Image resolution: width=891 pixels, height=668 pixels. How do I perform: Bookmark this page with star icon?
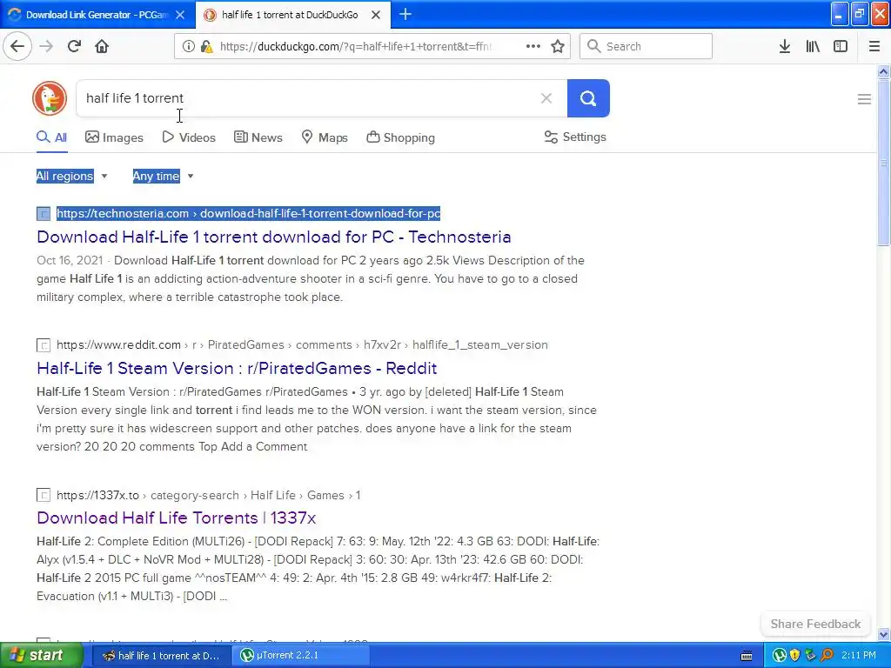558,46
